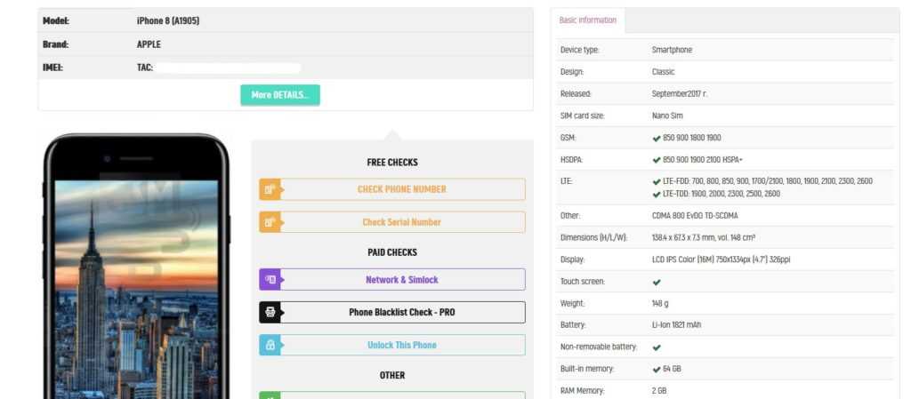Click the orange Check Phone Number icon

(x=270, y=189)
